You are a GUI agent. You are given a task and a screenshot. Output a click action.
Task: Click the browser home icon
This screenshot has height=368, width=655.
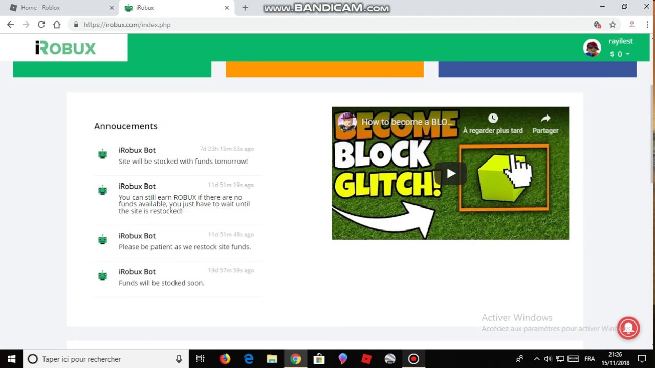click(57, 25)
